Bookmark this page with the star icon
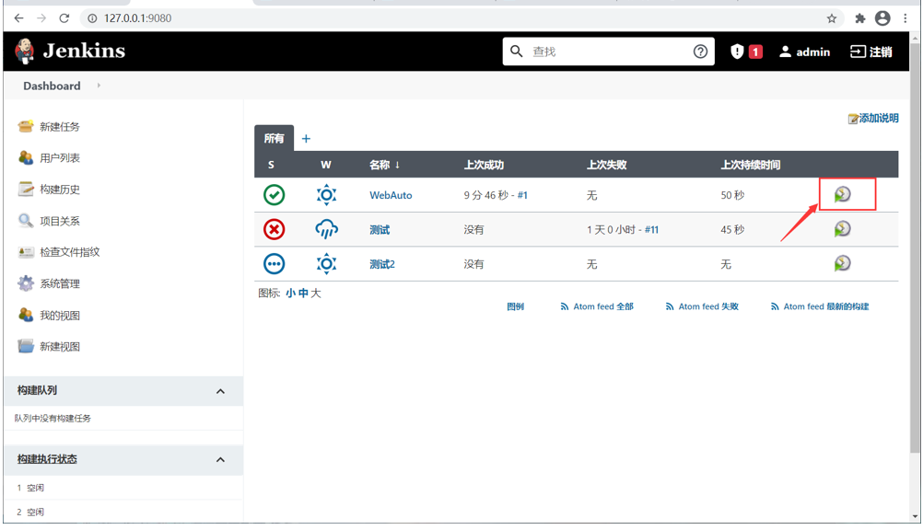Viewport: 923px width, 530px height. point(832,18)
